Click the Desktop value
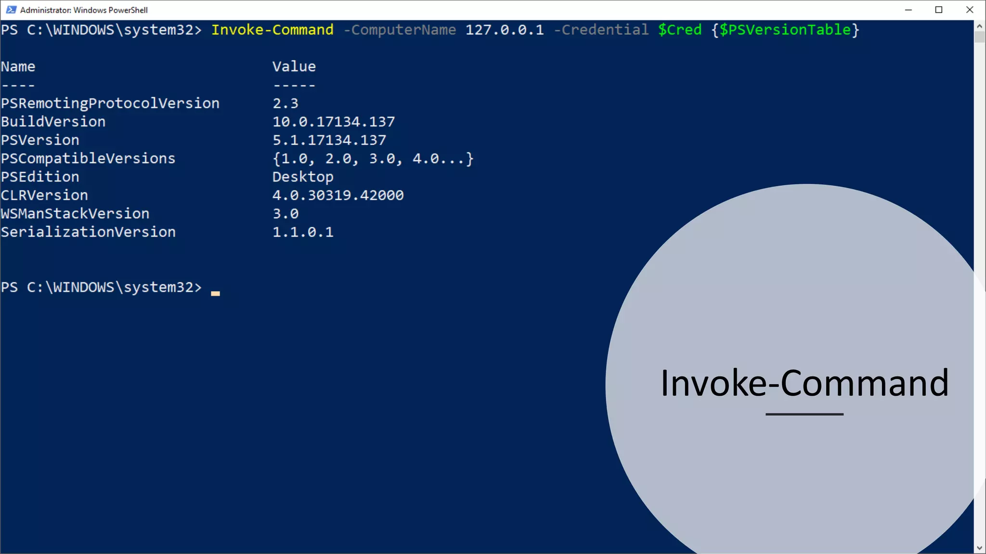 coord(303,177)
